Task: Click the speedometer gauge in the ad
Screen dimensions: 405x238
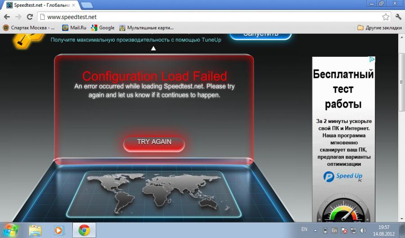Action: (343, 210)
